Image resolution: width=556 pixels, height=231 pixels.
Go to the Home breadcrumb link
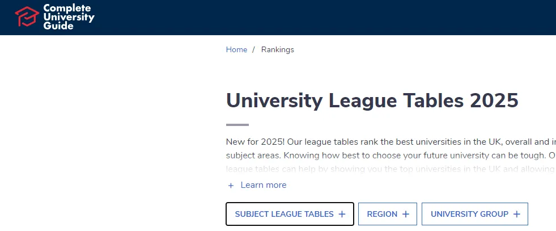click(236, 50)
